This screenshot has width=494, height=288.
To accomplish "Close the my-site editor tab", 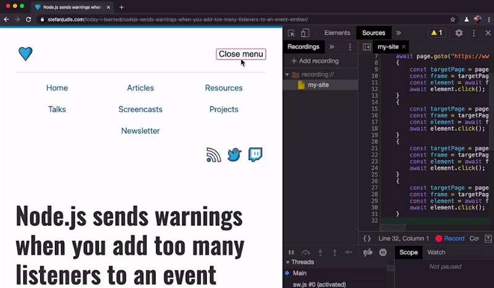I will point(404,47).
